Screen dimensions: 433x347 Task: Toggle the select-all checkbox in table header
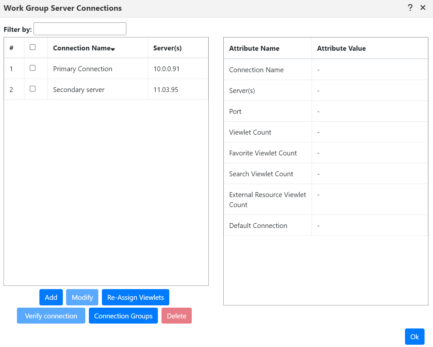click(33, 47)
